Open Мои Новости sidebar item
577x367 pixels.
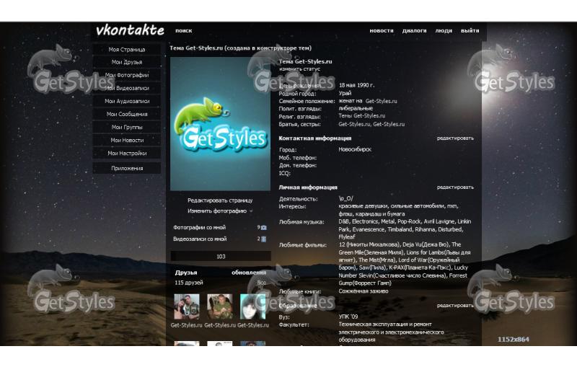[x=127, y=140]
